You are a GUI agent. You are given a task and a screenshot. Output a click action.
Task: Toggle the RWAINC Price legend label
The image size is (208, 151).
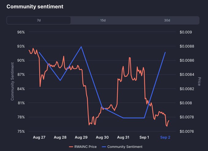coord(85,147)
